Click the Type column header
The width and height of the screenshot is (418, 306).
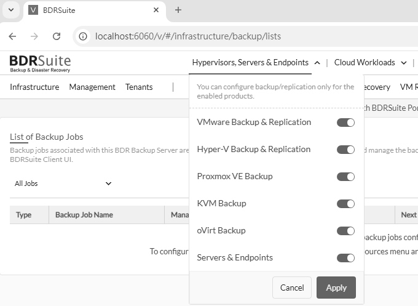pos(30,215)
